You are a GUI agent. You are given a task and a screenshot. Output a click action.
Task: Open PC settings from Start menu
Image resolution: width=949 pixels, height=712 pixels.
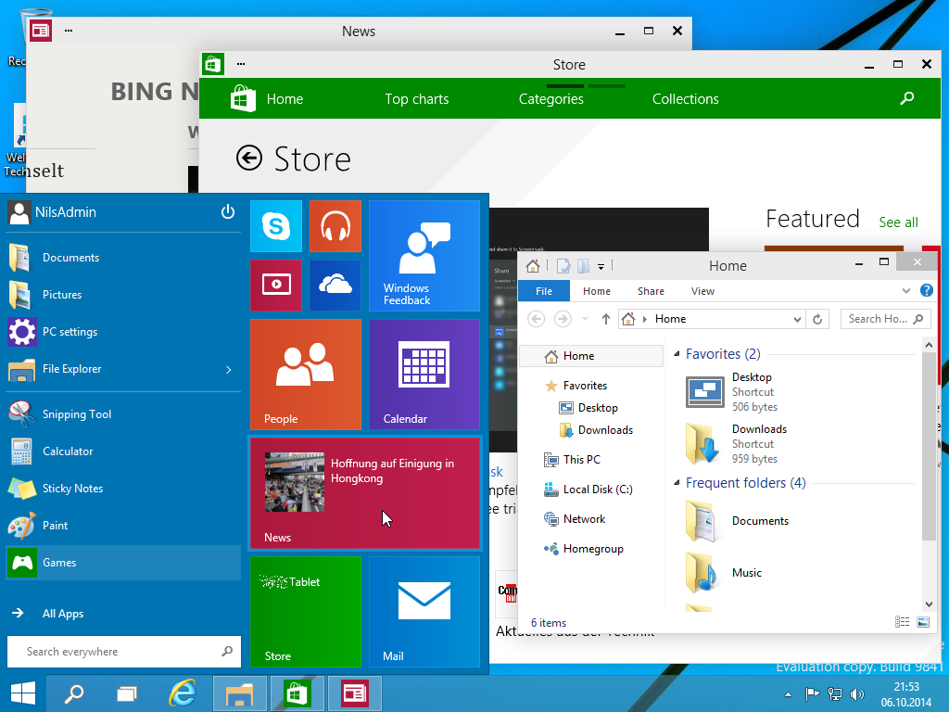coord(123,332)
